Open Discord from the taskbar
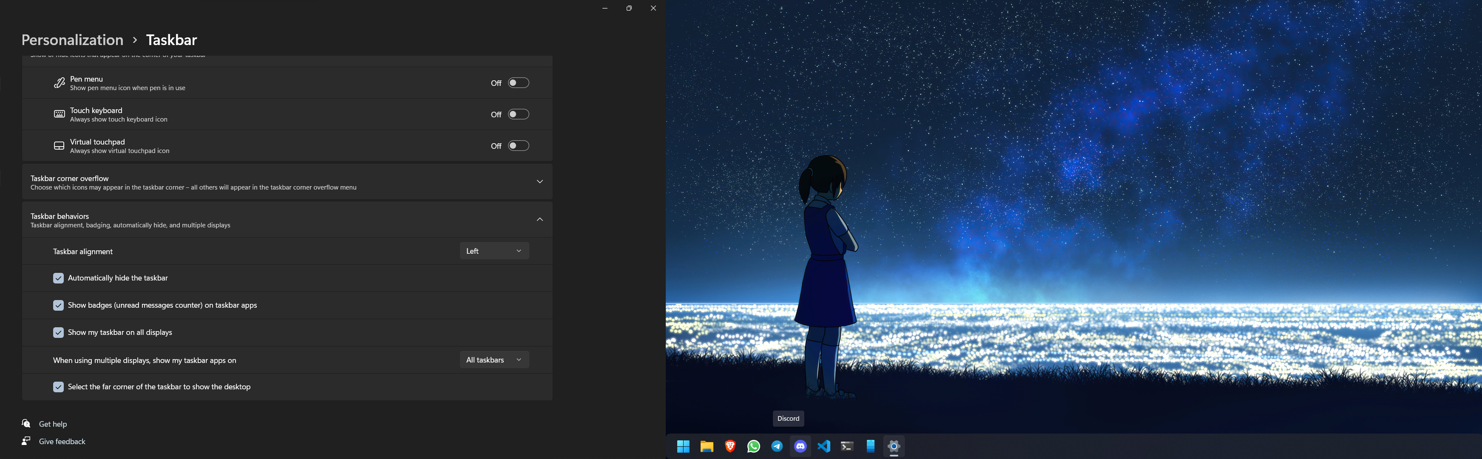 click(x=800, y=446)
